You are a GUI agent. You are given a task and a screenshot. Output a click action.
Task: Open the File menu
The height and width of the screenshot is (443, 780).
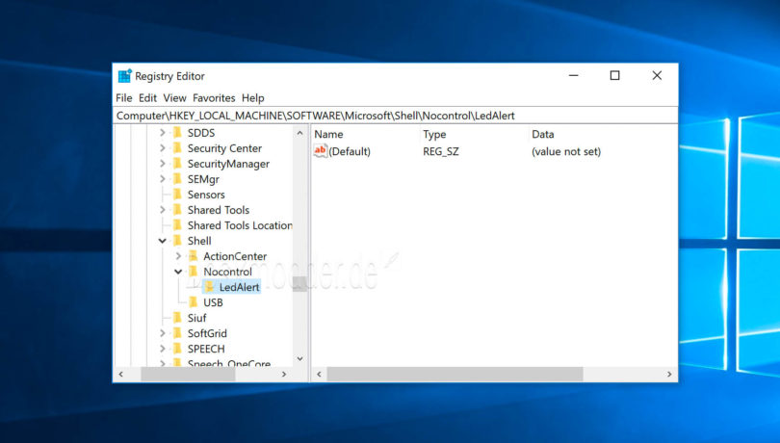click(124, 98)
